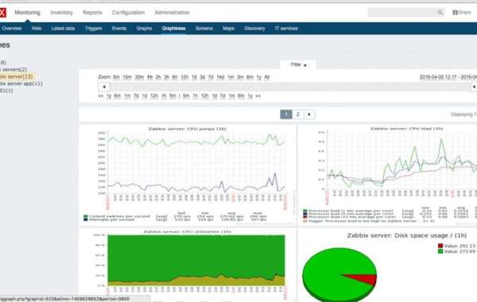Go to next page arrow
Image resolution: width=477 pixels, height=302 pixels.
tap(309, 114)
